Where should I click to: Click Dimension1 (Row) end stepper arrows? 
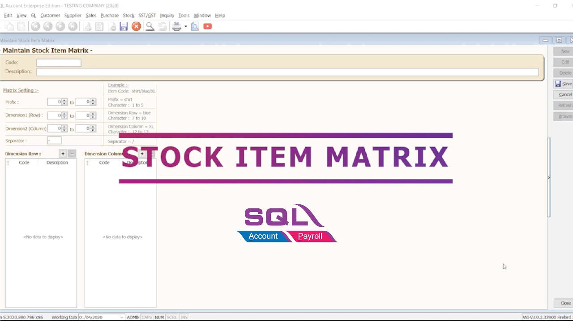[x=93, y=115]
